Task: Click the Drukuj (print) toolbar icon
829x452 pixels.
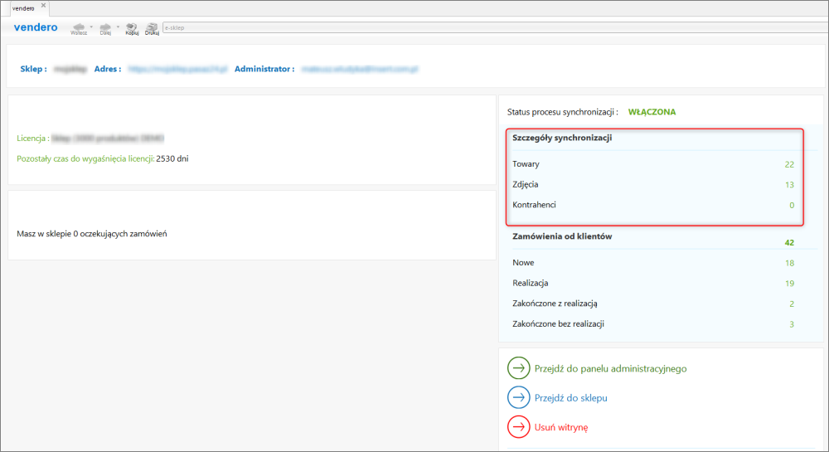Action: pos(152,27)
